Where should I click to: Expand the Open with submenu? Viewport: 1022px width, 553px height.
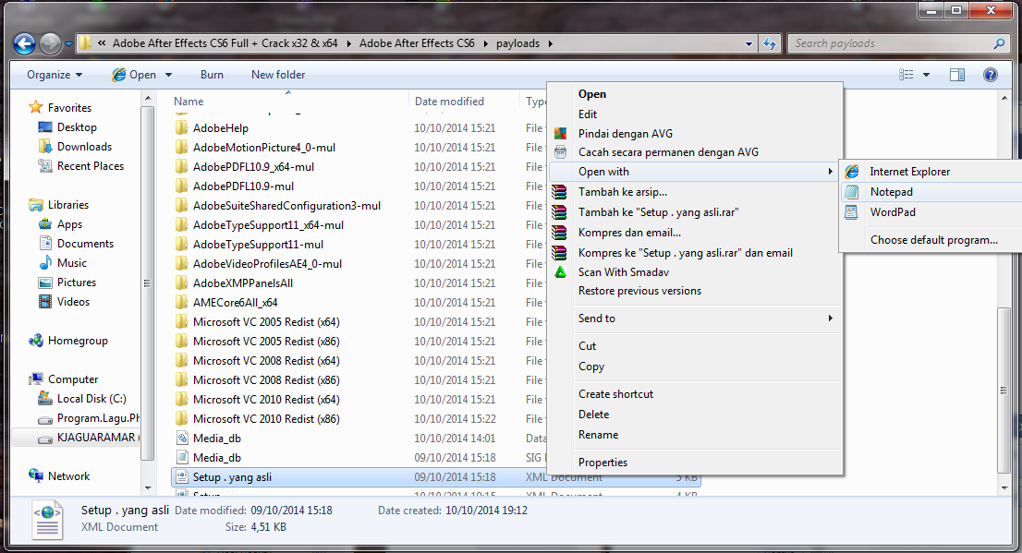point(694,172)
